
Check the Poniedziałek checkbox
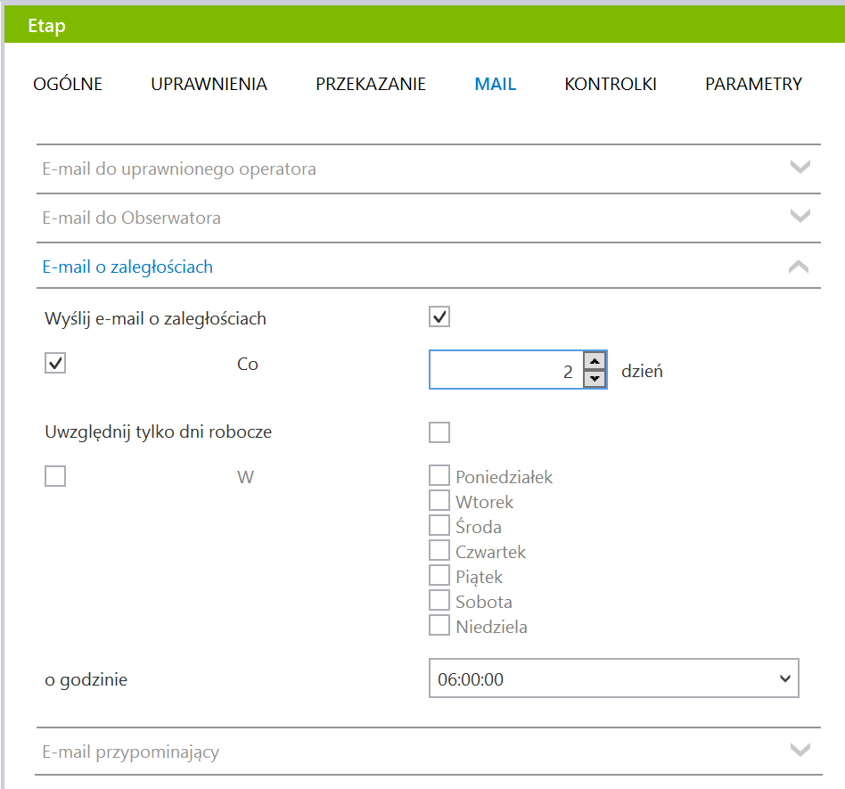439,475
